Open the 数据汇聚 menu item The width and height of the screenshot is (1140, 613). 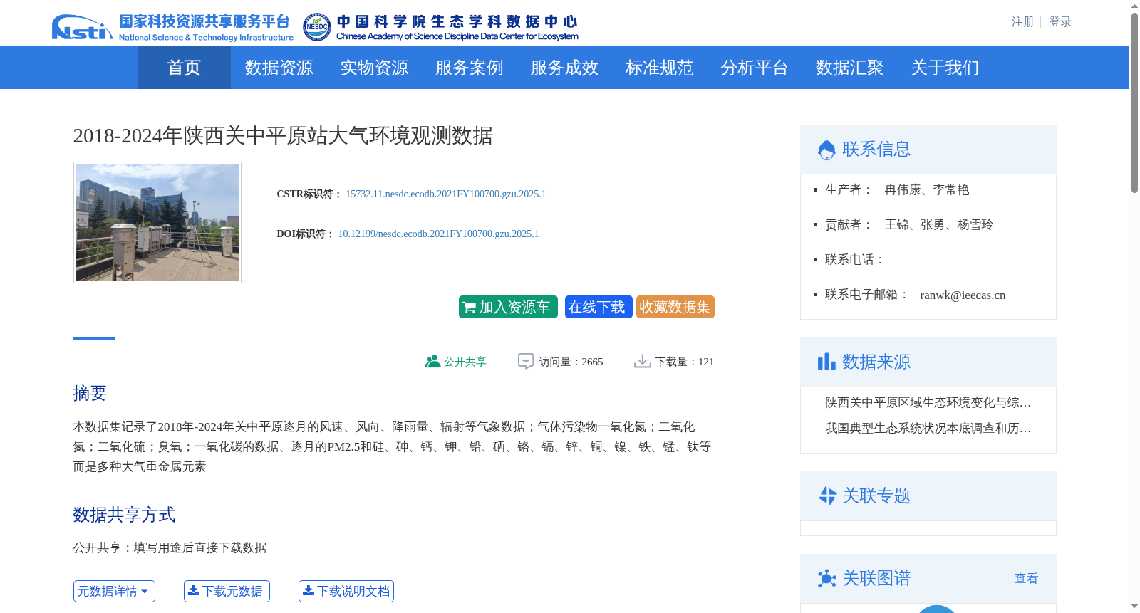[850, 68]
